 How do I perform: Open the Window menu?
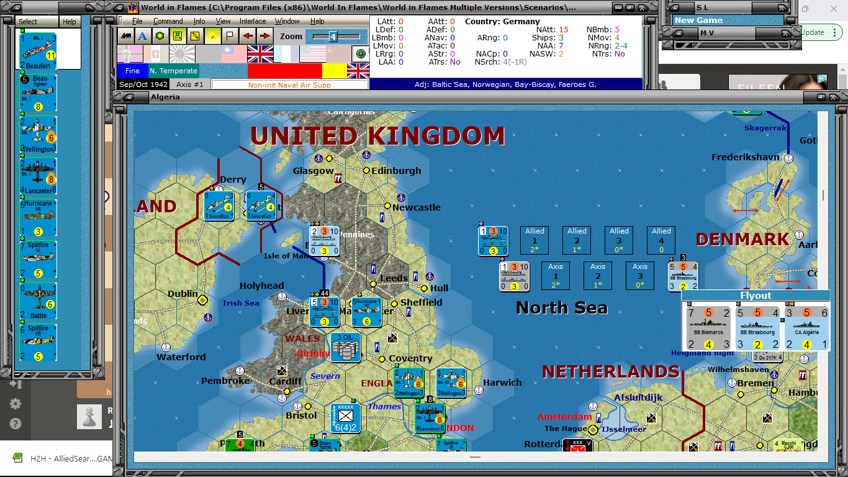click(287, 21)
